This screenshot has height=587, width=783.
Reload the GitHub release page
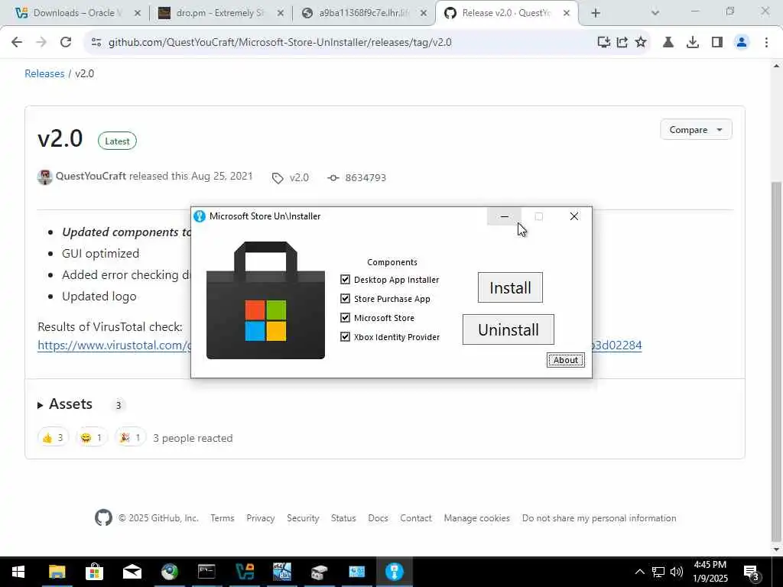coord(66,43)
